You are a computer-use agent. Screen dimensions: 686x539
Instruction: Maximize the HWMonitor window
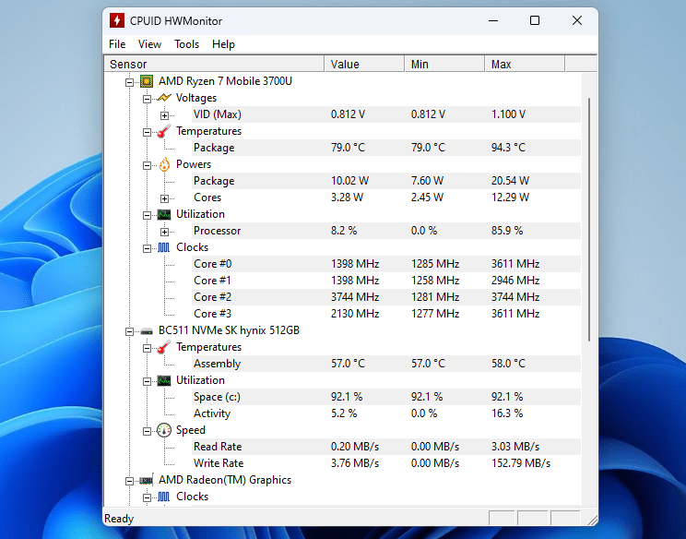pyautogui.click(x=535, y=20)
